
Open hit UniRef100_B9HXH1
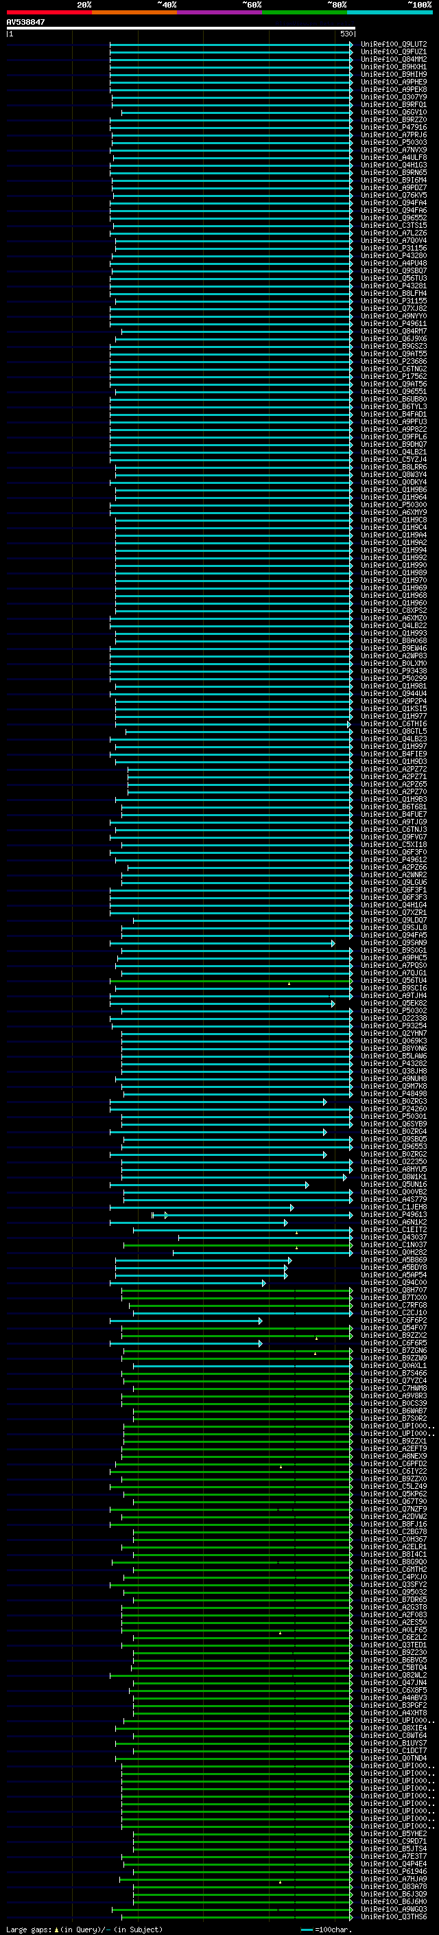[x=394, y=67]
